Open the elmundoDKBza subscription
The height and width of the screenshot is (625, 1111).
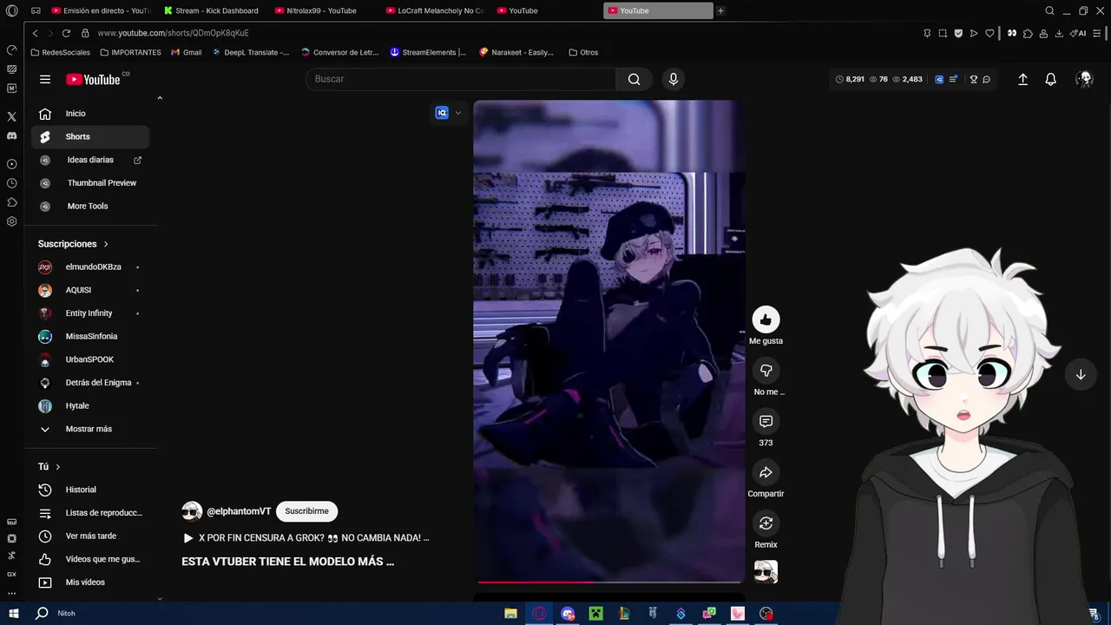coord(90,267)
